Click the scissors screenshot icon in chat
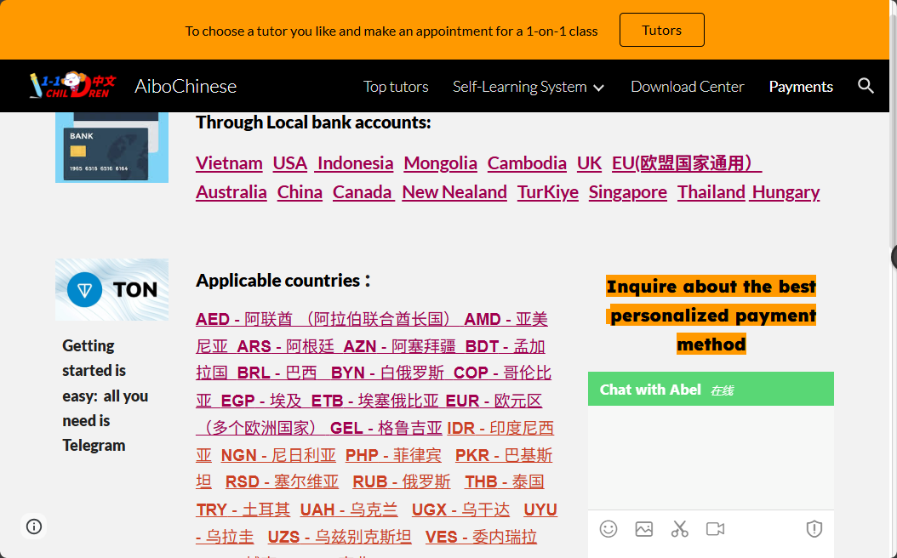The height and width of the screenshot is (558, 897). 680,529
